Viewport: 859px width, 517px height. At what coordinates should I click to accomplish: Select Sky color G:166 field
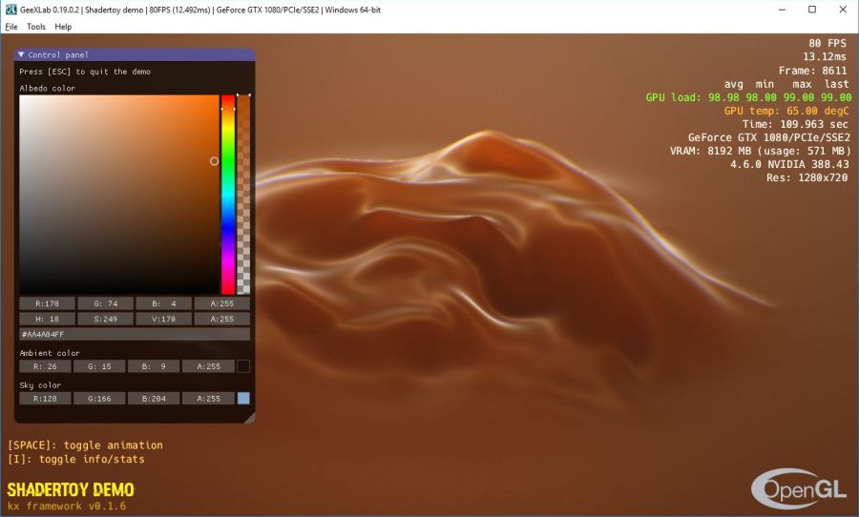coord(99,399)
